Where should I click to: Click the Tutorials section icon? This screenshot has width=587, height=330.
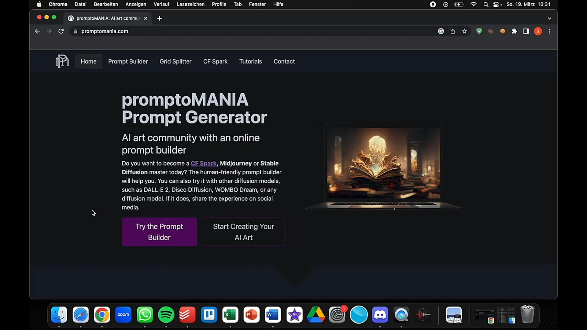pos(251,61)
